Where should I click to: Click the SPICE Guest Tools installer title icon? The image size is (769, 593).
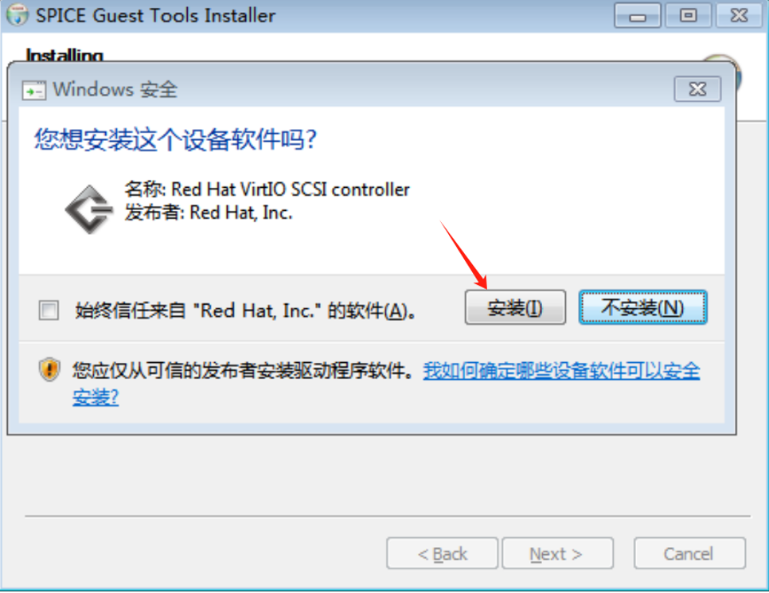(18, 14)
